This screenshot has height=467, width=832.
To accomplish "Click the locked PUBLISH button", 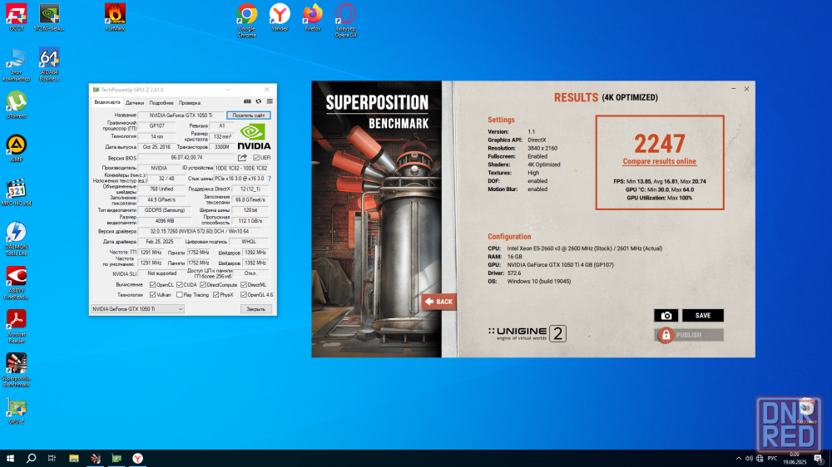I will (689, 335).
